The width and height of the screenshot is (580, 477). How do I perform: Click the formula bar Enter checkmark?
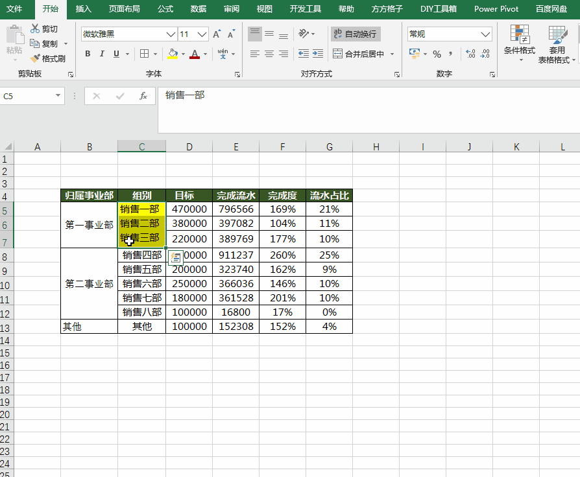(120, 96)
